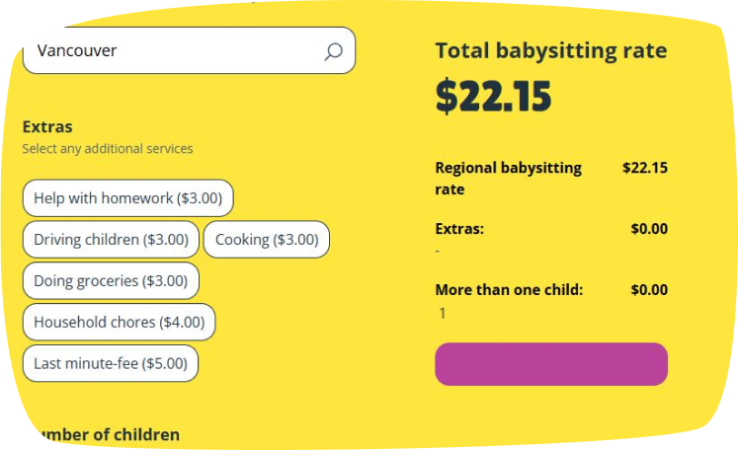Click the Extras $0.00 amount
The height and width of the screenshot is (450, 738).
click(x=649, y=229)
